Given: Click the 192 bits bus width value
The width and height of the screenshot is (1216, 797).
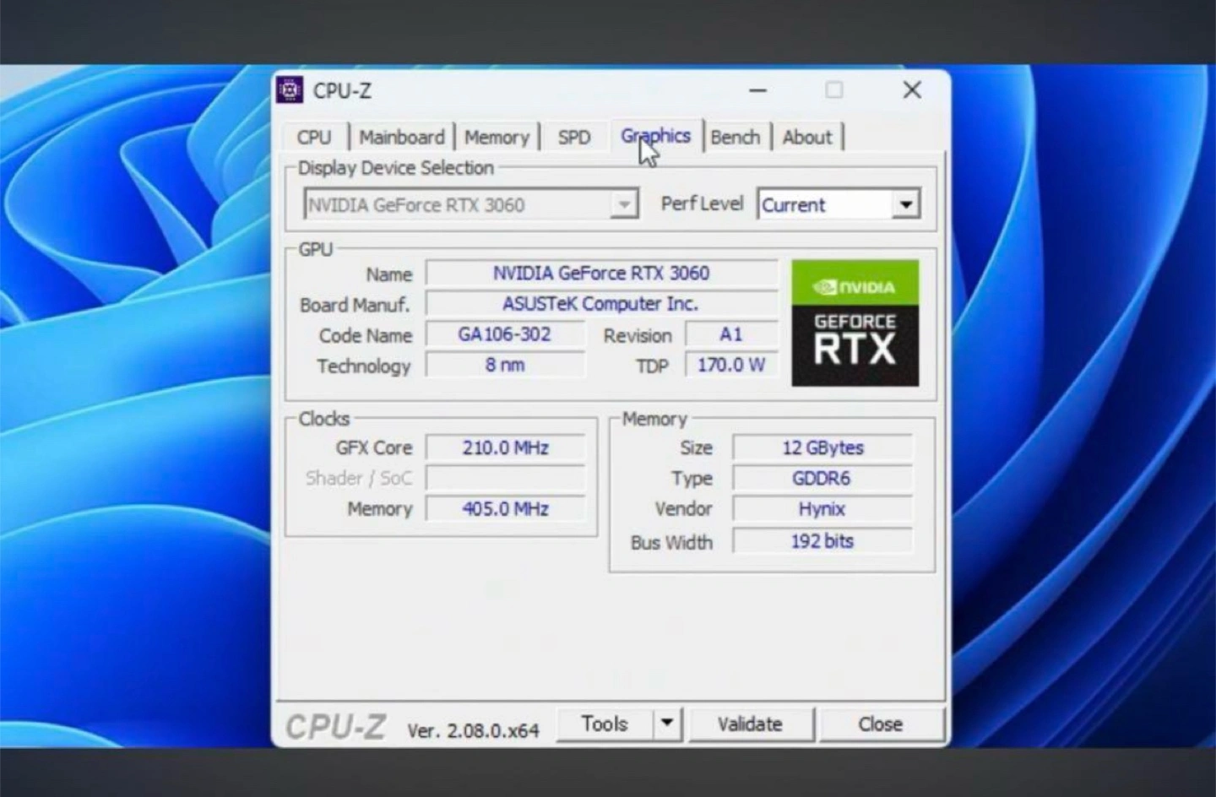Looking at the screenshot, I should 822,541.
